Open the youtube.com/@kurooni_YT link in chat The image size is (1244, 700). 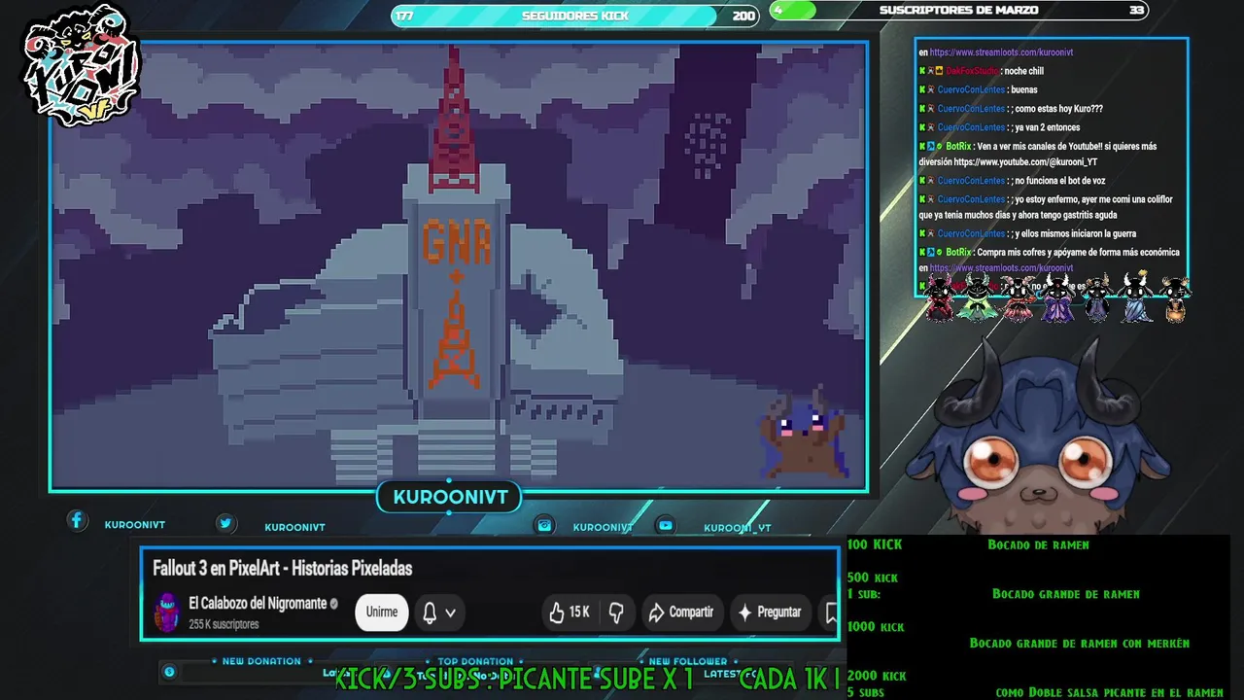(x=1025, y=162)
